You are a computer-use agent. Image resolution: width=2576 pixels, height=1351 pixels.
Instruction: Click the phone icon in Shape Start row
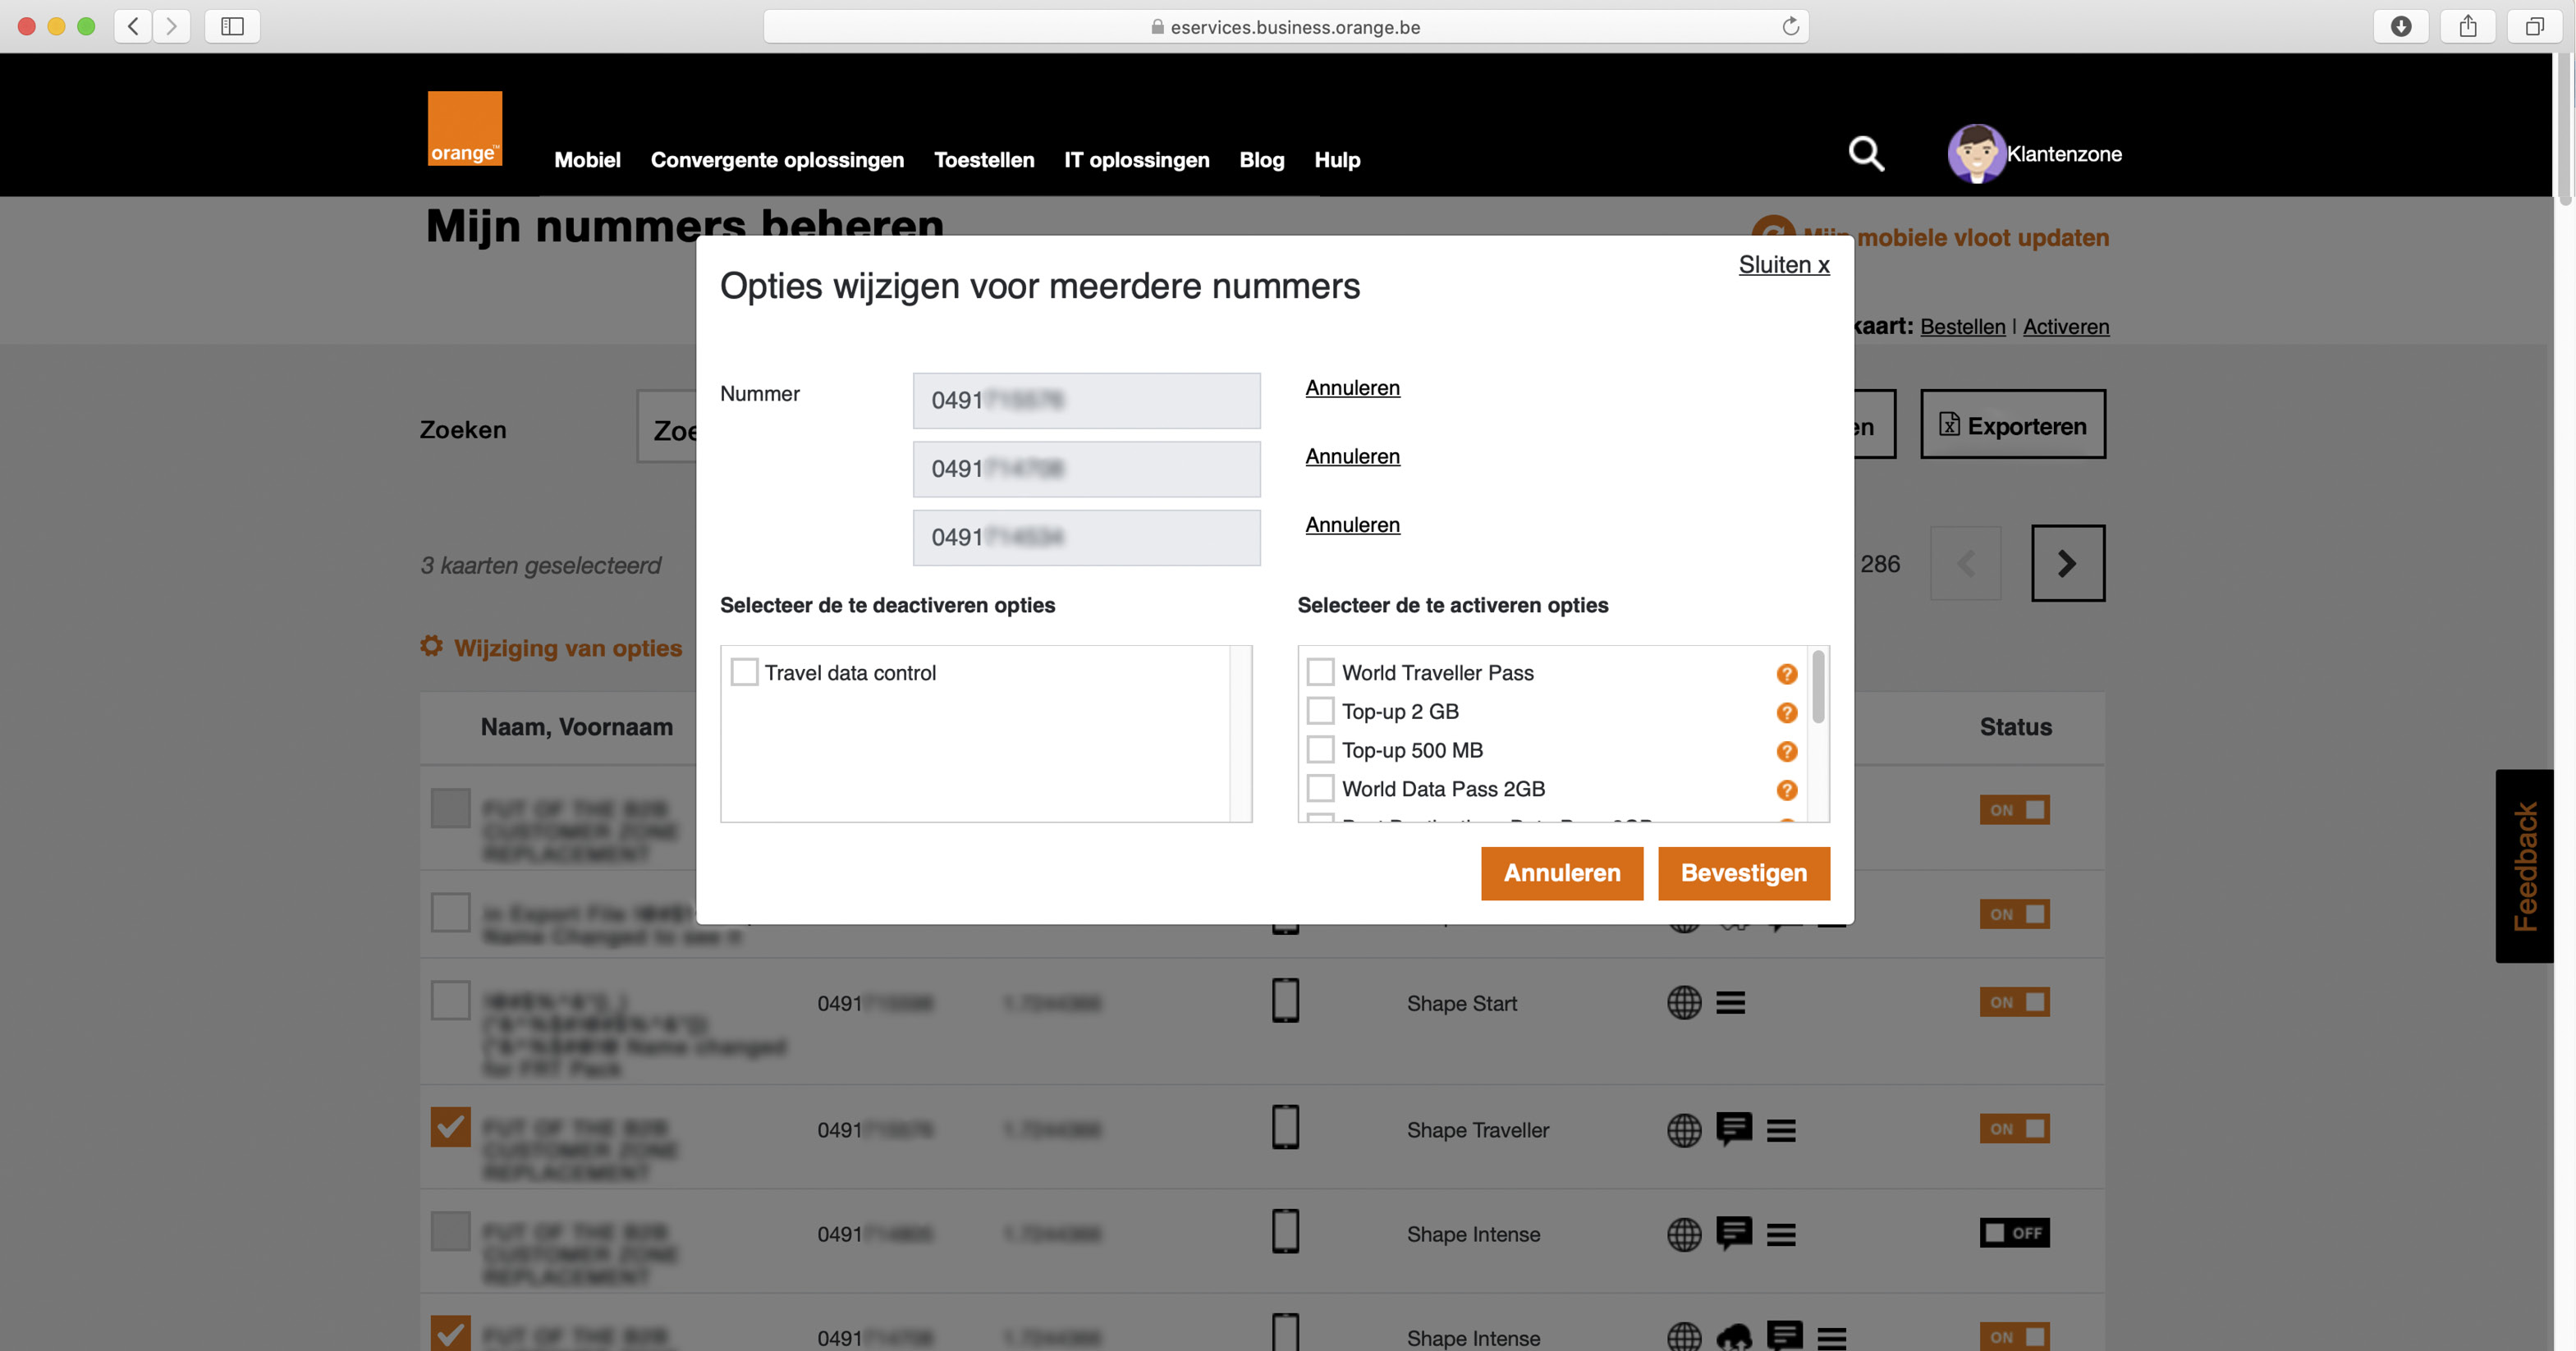[1286, 1001]
